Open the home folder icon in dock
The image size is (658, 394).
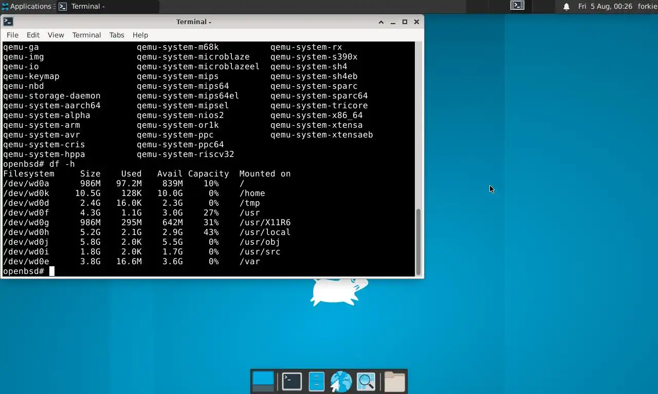pos(395,382)
